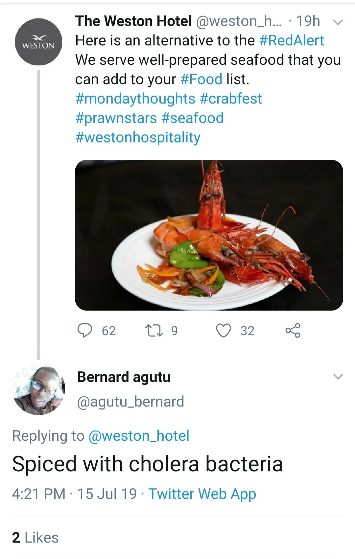Open the prawn dish photo
Image resolution: width=355 pixels, height=559 pixels.
[x=209, y=235]
